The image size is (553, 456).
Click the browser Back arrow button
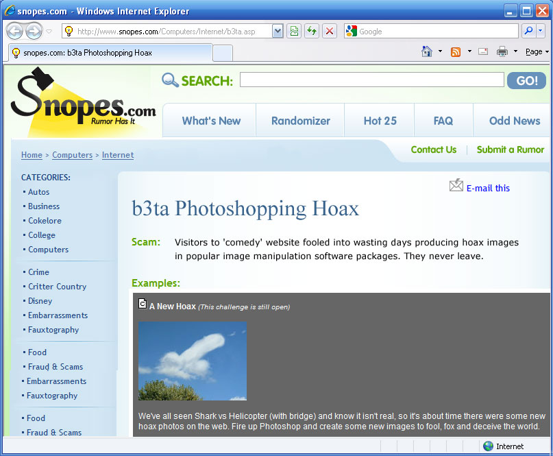(x=15, y=32)
